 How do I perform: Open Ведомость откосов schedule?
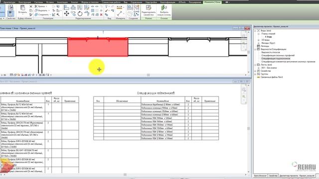point(271,52)
